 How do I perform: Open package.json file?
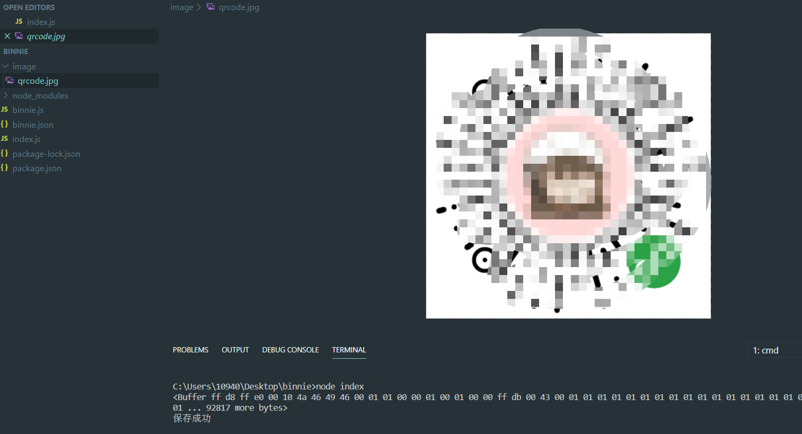80,168
